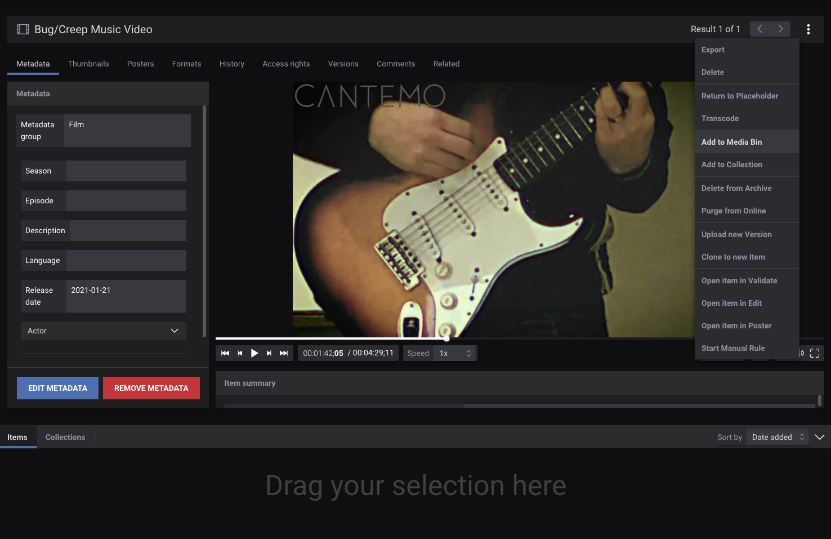Step forward one frame
831x539 pixels.
269,353
